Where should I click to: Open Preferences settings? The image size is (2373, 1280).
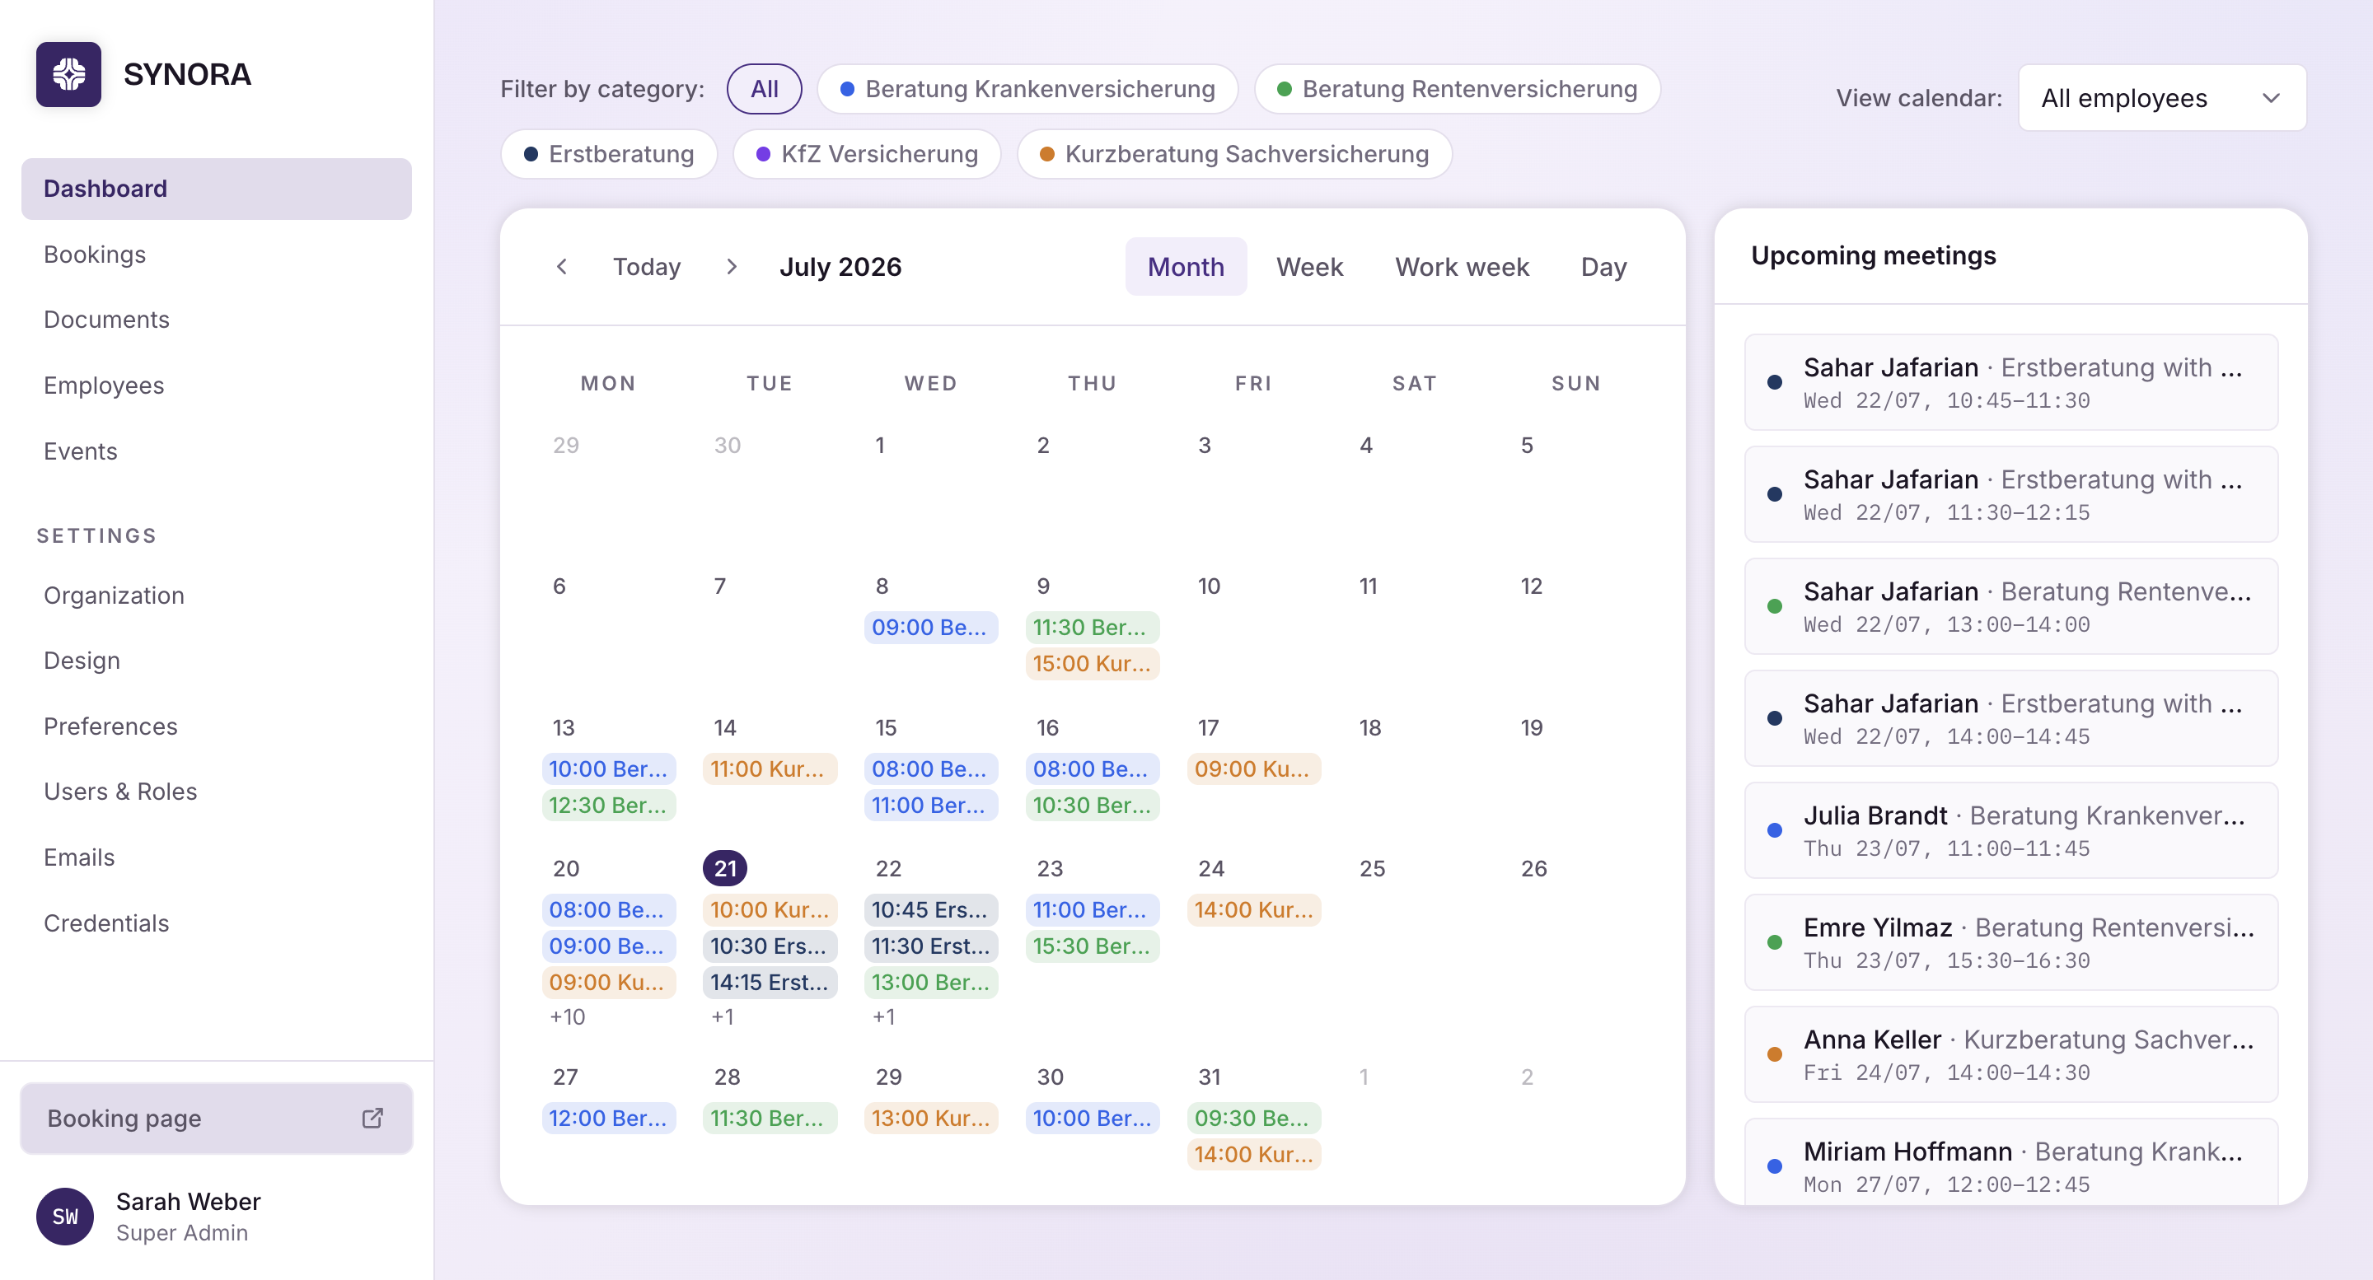(x=216, y=726)
